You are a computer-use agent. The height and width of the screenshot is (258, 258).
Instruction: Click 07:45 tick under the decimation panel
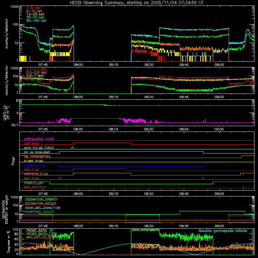(43, 226)
